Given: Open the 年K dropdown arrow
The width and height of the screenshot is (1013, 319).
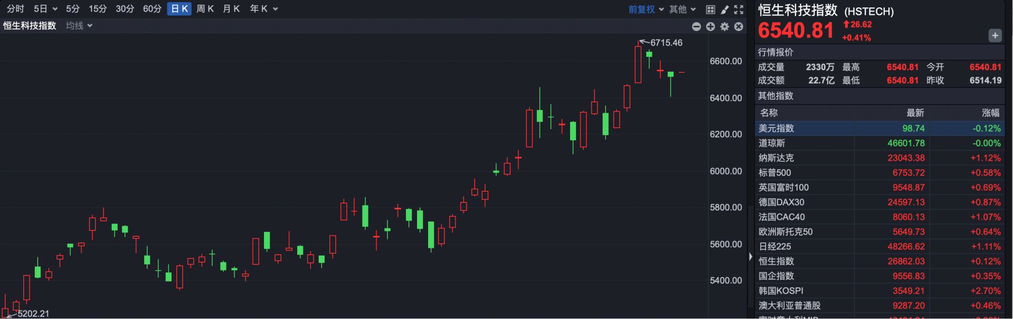Looking at the screenshot, I should point(275,9).
